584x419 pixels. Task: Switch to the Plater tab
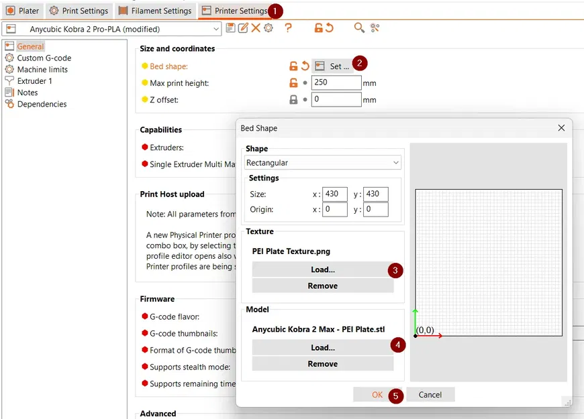(23, 11)
